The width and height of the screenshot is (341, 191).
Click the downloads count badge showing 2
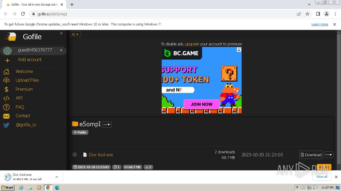tap(148, 167)
